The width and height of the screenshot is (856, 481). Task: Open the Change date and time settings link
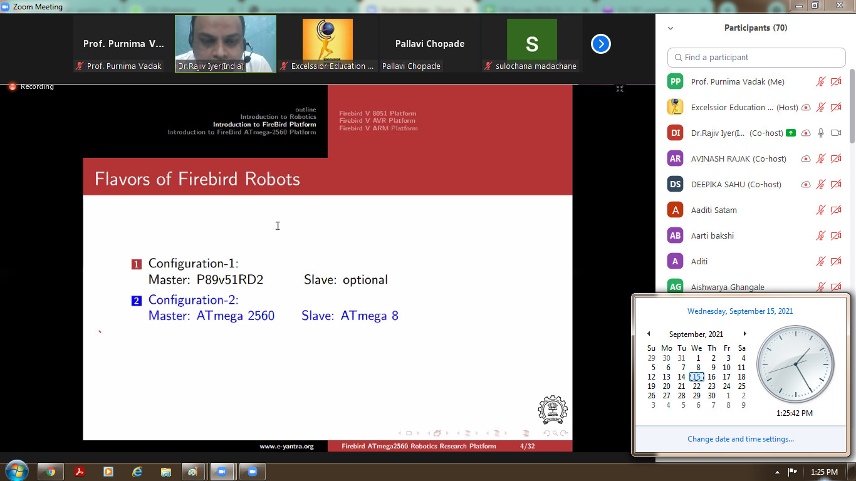tap(741, 439)
